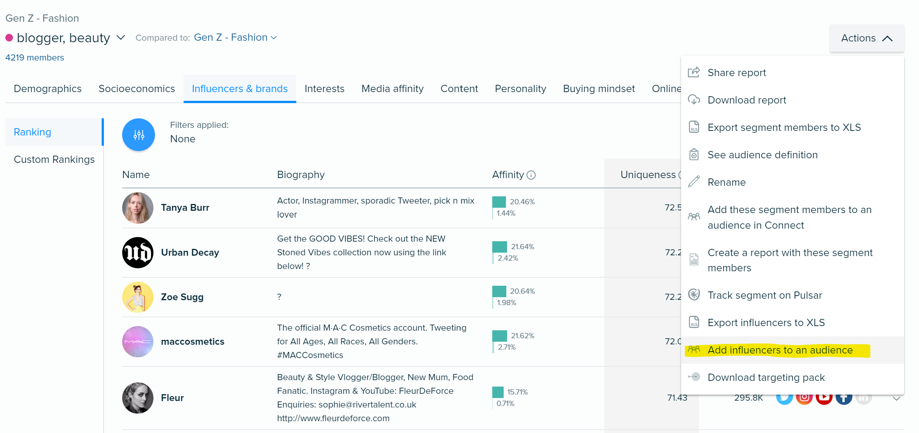Open Fleur's YouTube icon
The width and height of the screenshot is (919, 433).
(824, 398)
